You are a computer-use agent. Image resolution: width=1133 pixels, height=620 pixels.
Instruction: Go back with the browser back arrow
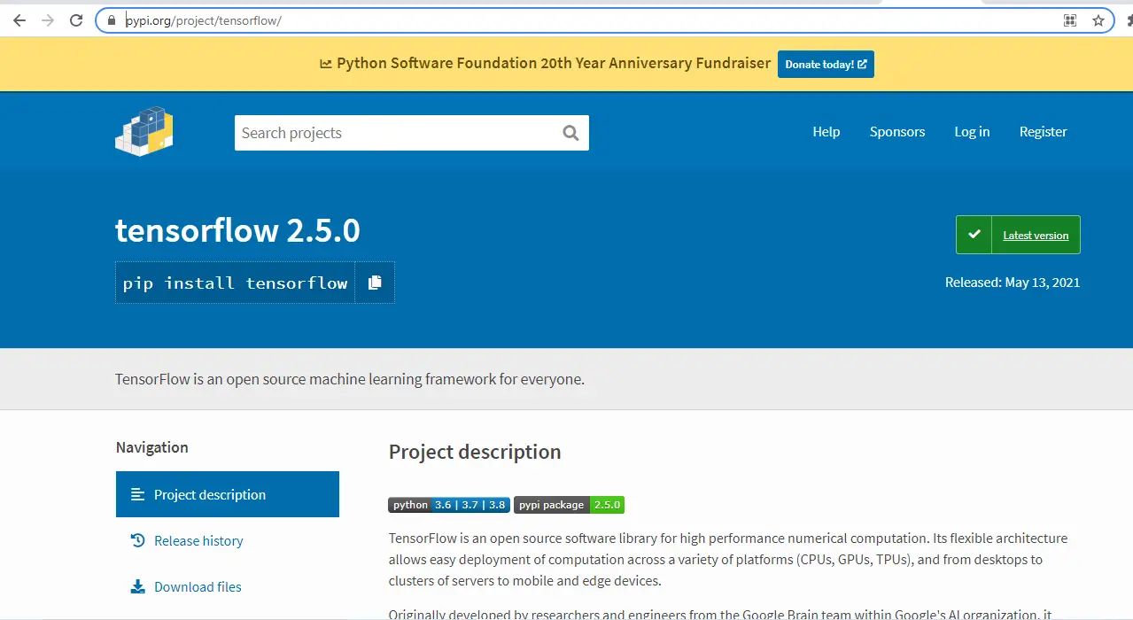19,20
